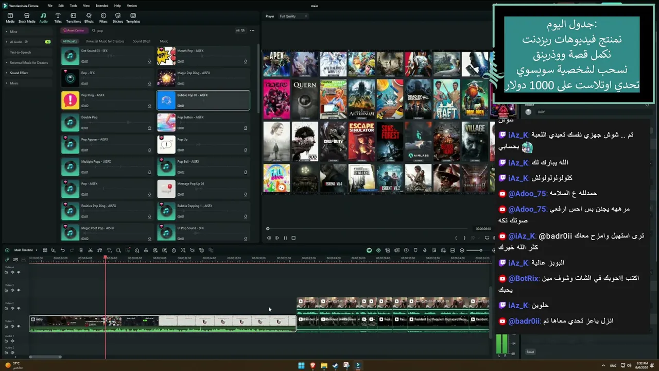Open Brave browser from taskbar
The height and width of the screenshot is (371, 659).
click(x=313, y=366)
